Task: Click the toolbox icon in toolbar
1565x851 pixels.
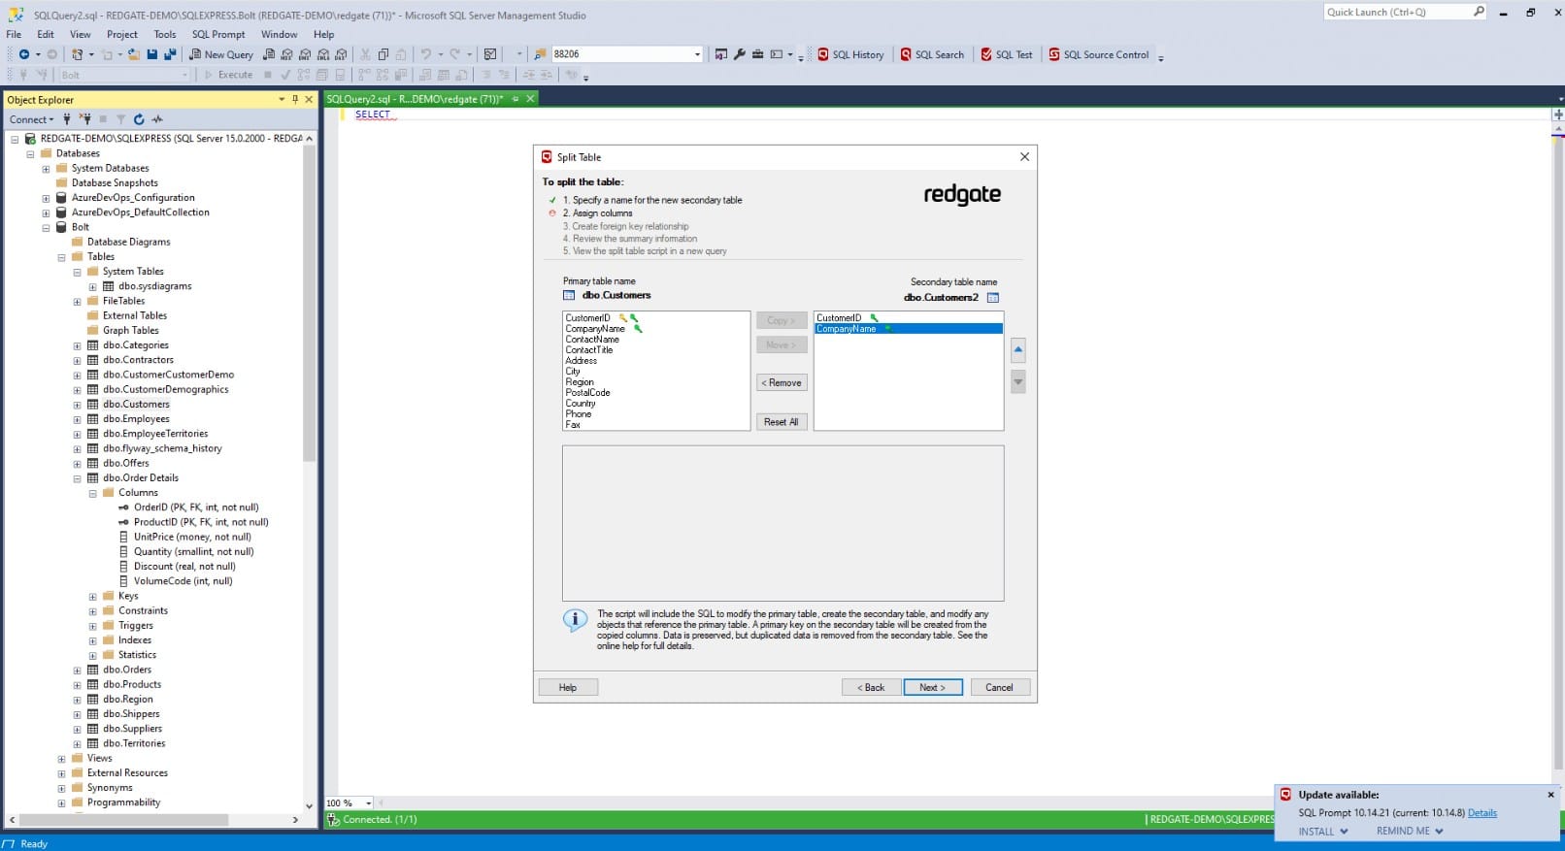Action: 758,54
